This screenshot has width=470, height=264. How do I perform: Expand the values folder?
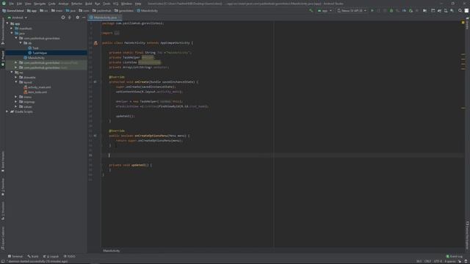point(16,106)
